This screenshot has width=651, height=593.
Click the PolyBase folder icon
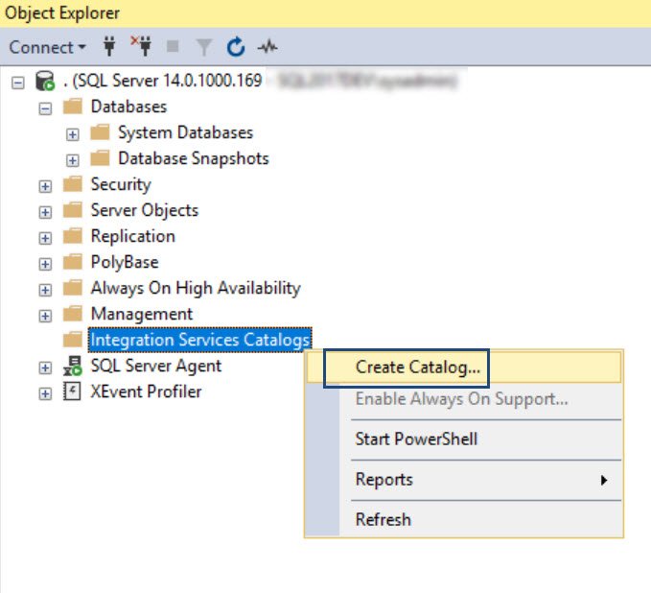(73, 261)
